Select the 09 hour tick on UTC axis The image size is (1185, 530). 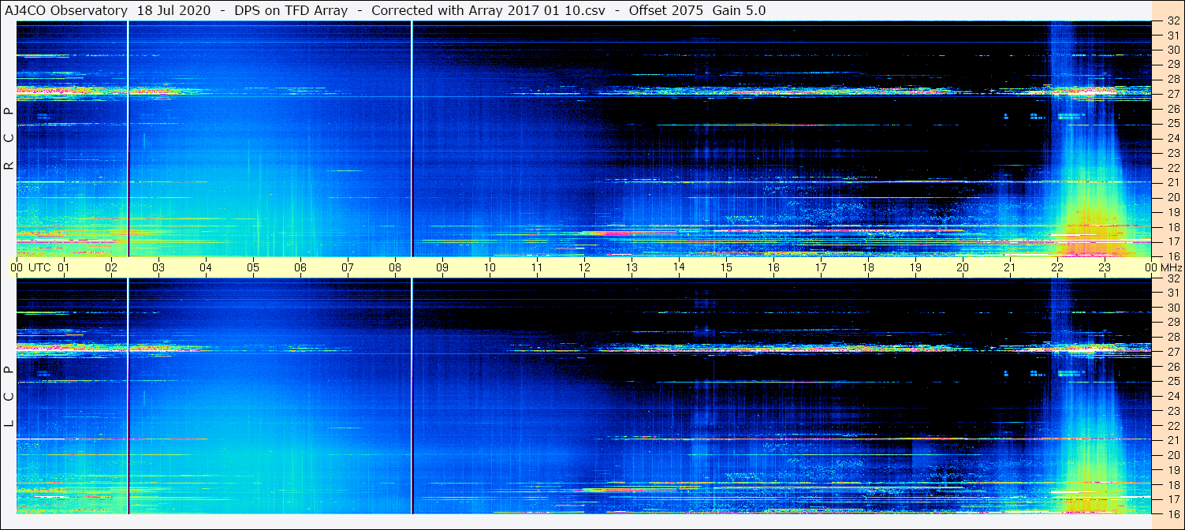click(442, 267)
